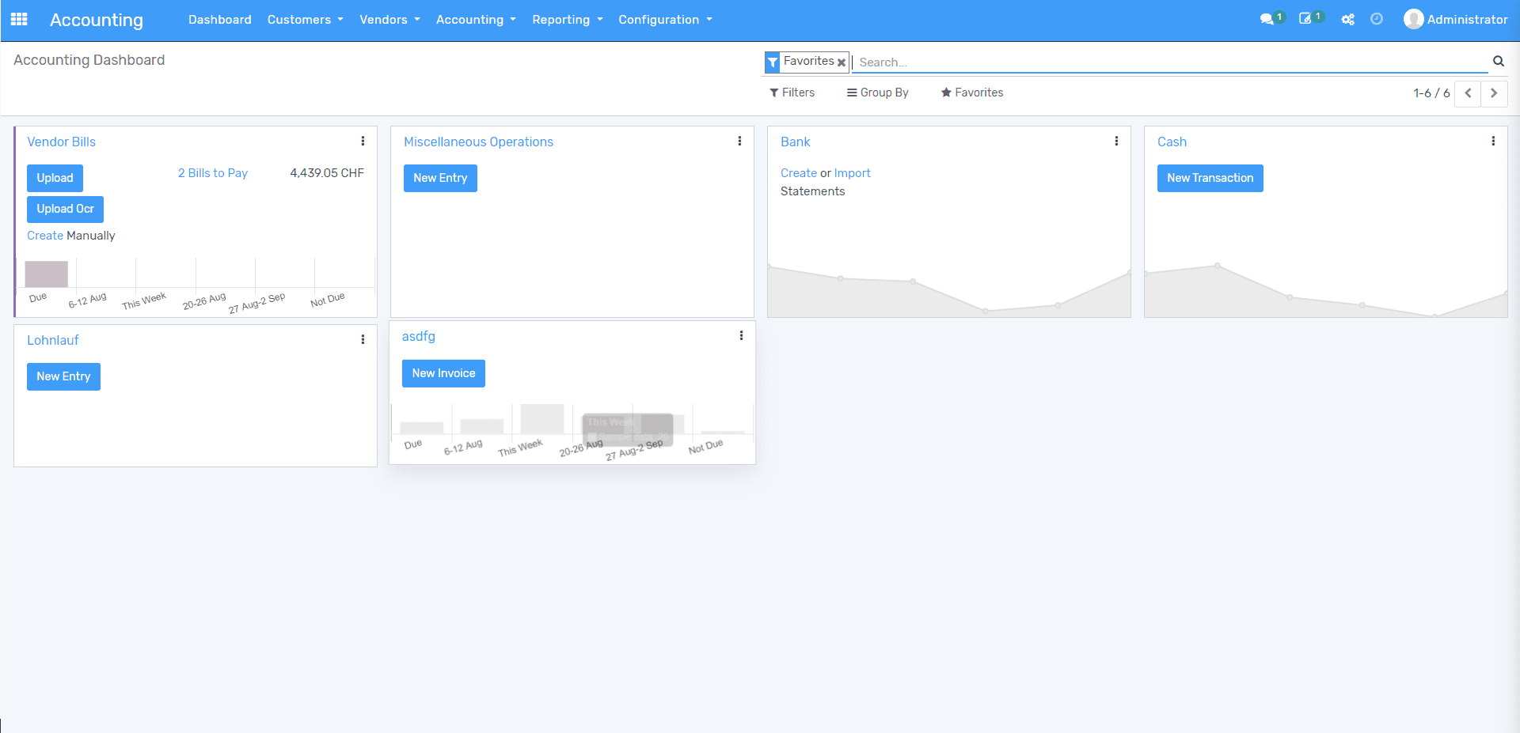Image resolution: width=1520 pixels, height=733 pixels.
Task: Click the clock icon in top bar
Action: click(1377, 19)
